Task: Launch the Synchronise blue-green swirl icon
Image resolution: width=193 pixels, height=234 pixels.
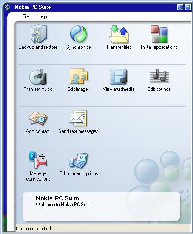Action: point(78,34)
